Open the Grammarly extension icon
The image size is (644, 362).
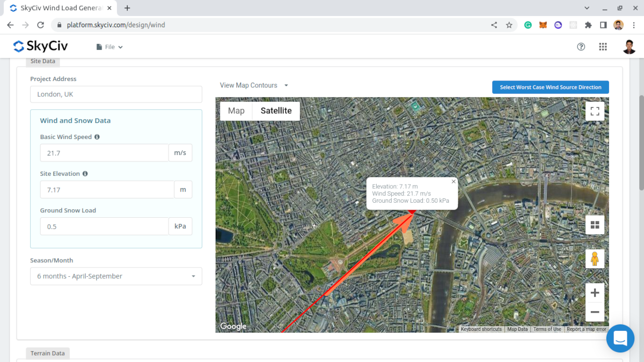click(528, 25)
